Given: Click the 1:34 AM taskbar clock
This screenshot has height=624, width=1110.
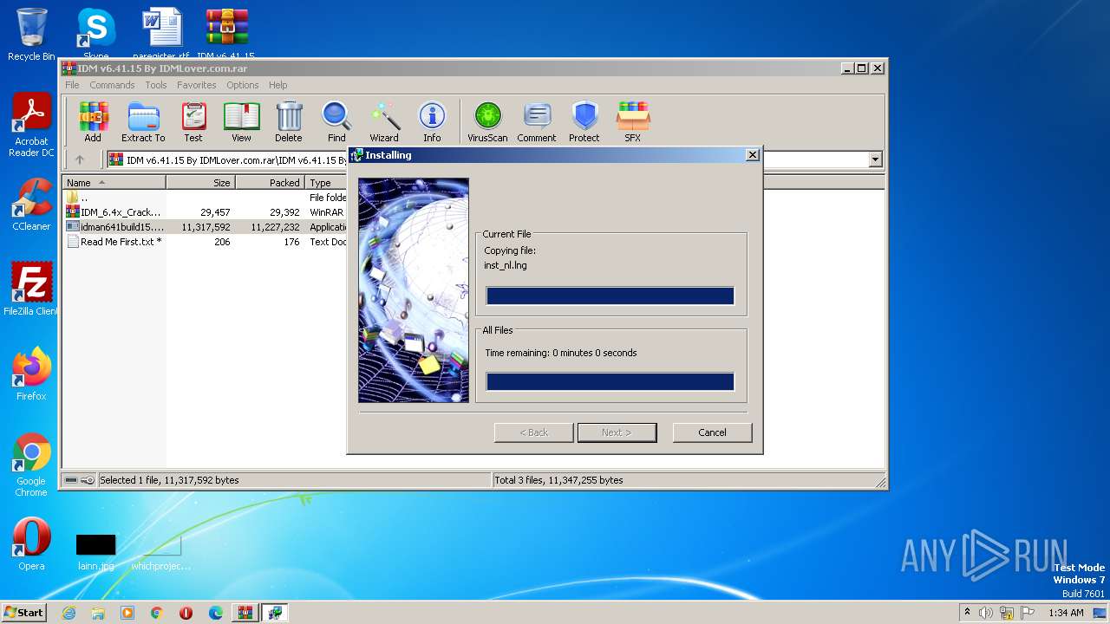Looking at the screenshot, I should click(x=1066, y=613).
